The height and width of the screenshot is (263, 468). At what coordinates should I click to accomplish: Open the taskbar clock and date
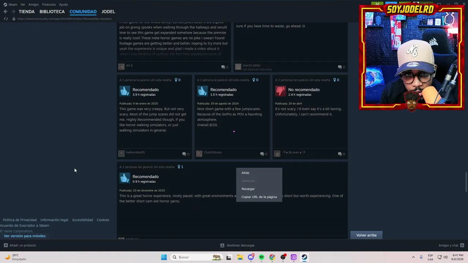[x=458, y=257]
